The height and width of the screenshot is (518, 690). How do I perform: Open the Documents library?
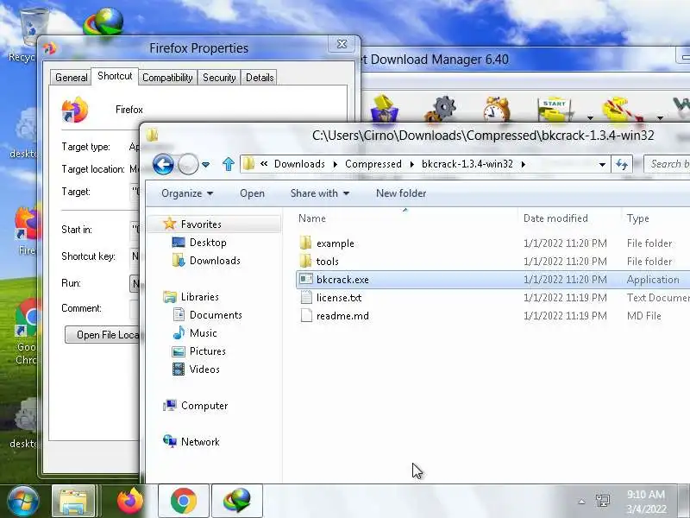[x=207, y=315]
